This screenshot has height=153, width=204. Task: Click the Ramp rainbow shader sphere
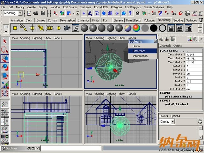(136, 28)
